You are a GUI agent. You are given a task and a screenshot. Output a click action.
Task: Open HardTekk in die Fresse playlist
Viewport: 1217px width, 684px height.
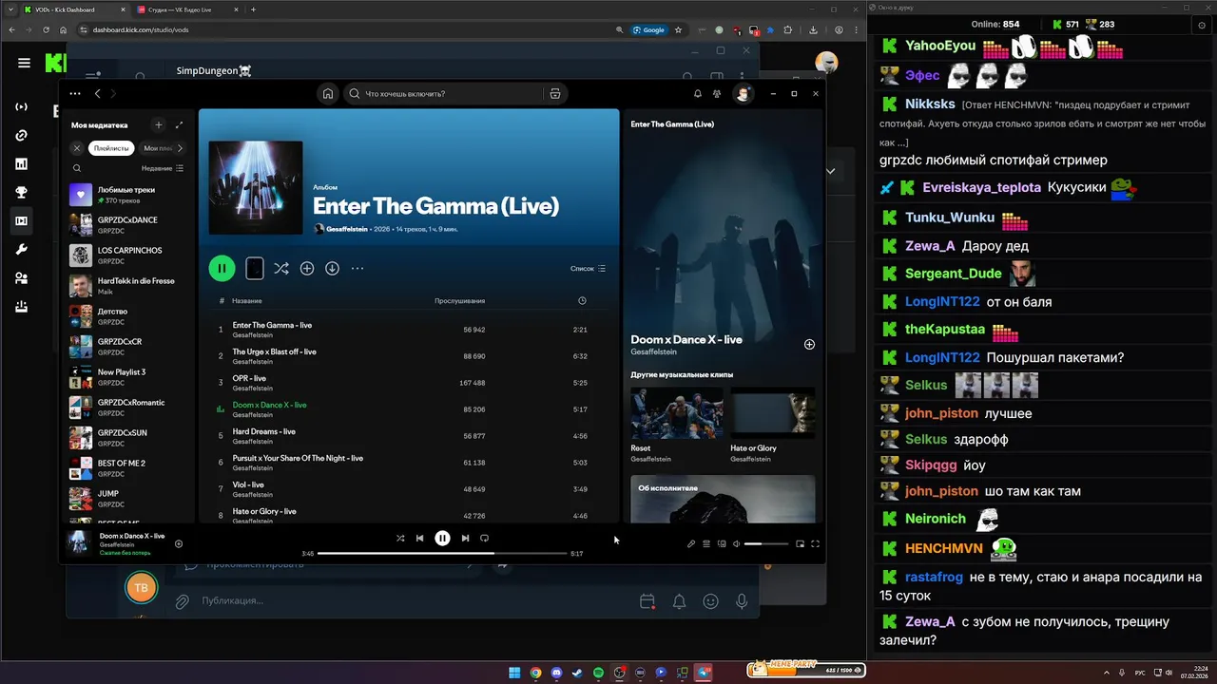click(128, 286)
